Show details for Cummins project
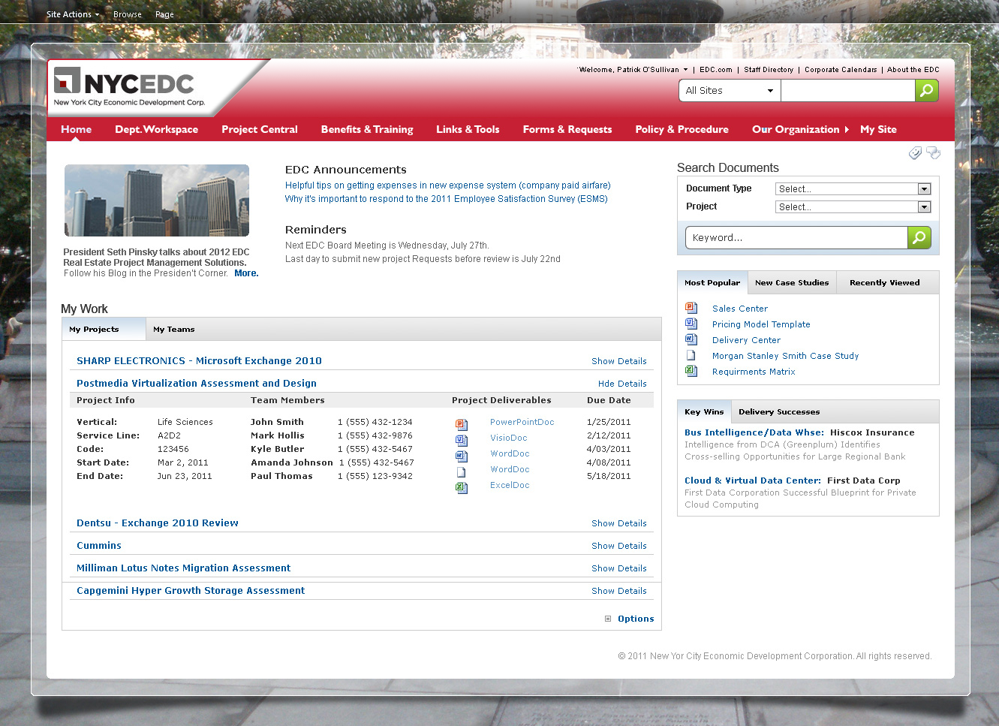999x726 pixels. [x=618, y=546]
